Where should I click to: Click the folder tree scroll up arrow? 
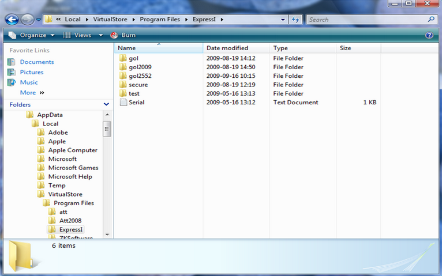tap(107, 115)
